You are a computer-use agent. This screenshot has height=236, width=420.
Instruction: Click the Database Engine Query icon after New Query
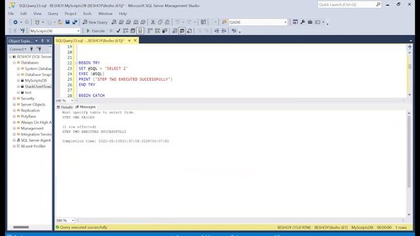coord(114,22)
